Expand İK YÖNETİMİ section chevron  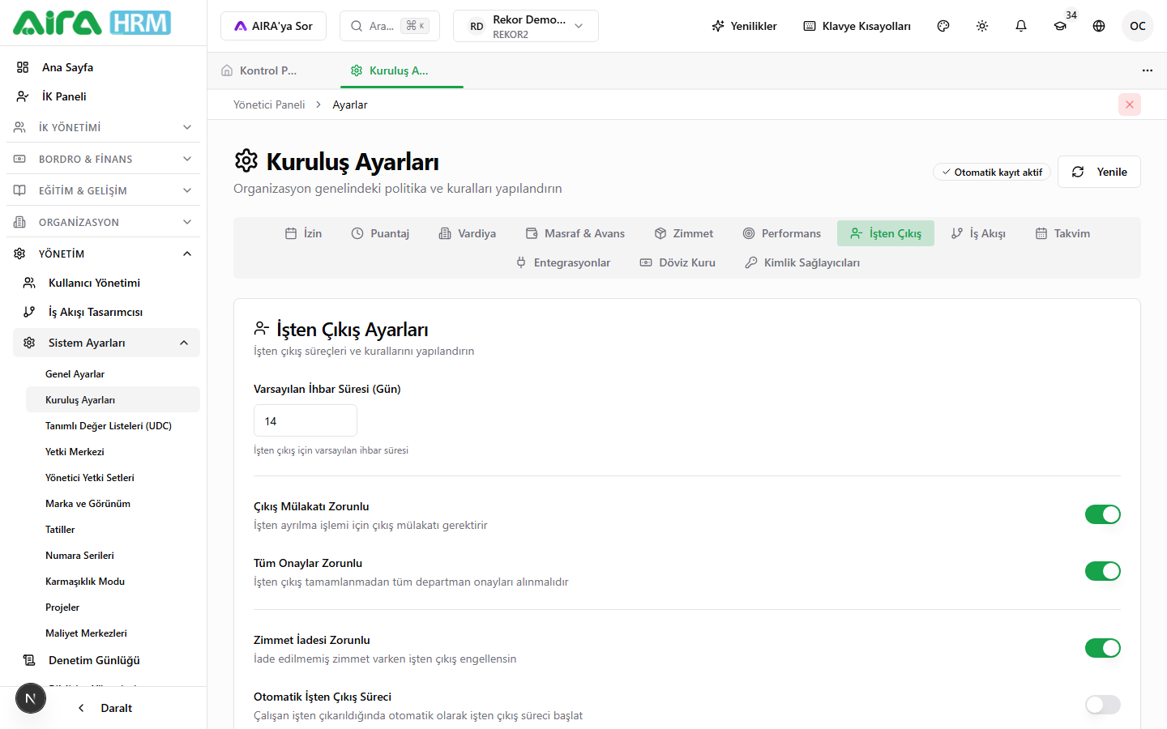187,127
